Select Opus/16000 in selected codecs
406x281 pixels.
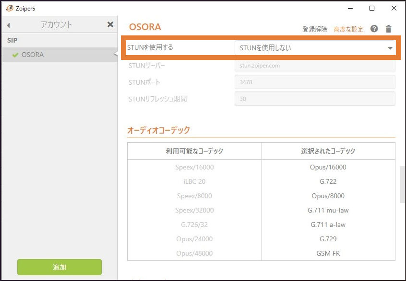pyautogui.click(x=328, y=167)
